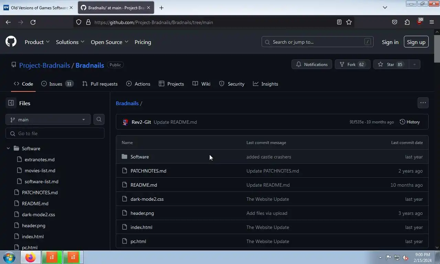The image size is (440, 264).
Task: Open the Windows Start menu
Action: [9, 257]
